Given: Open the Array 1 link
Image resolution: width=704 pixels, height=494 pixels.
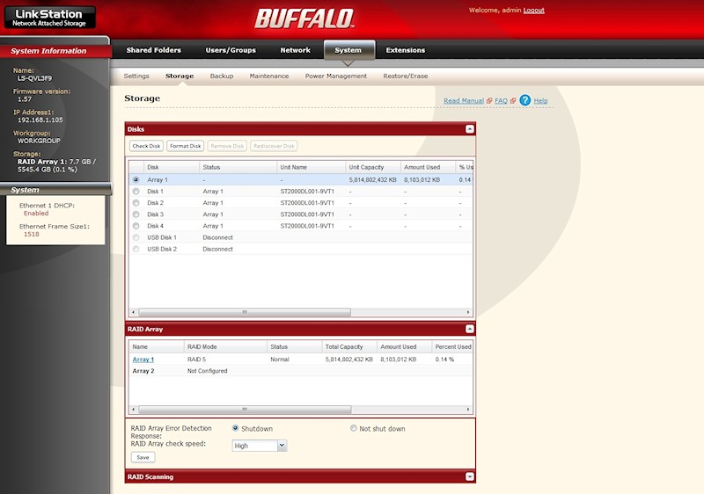Looking at the screenshot, I should (x=143, y=360).
